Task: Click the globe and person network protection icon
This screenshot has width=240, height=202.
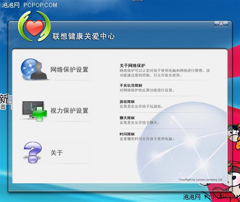Action: [34, 69]
